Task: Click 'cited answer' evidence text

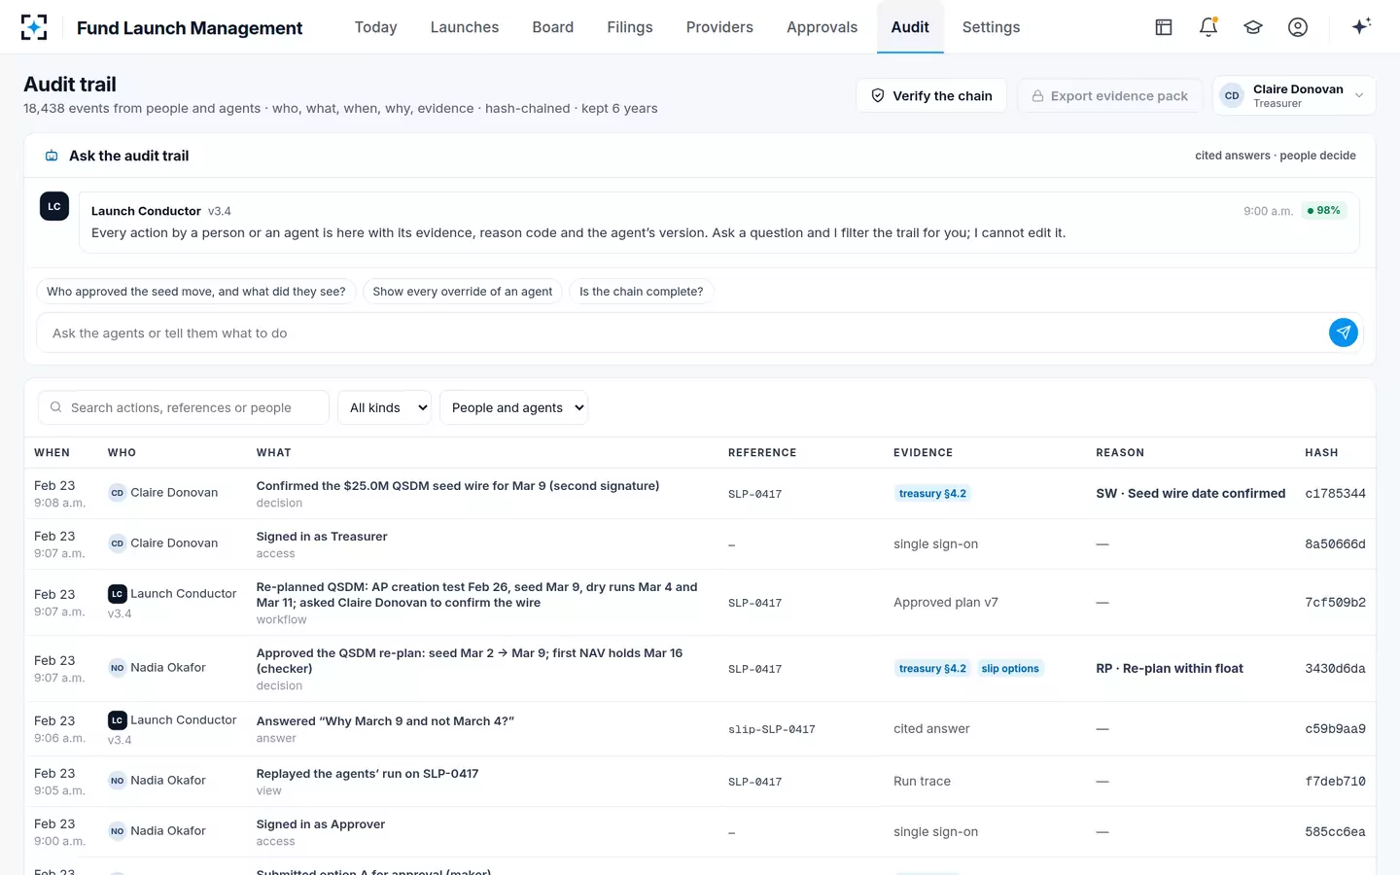Action: [x=931, y=729]
